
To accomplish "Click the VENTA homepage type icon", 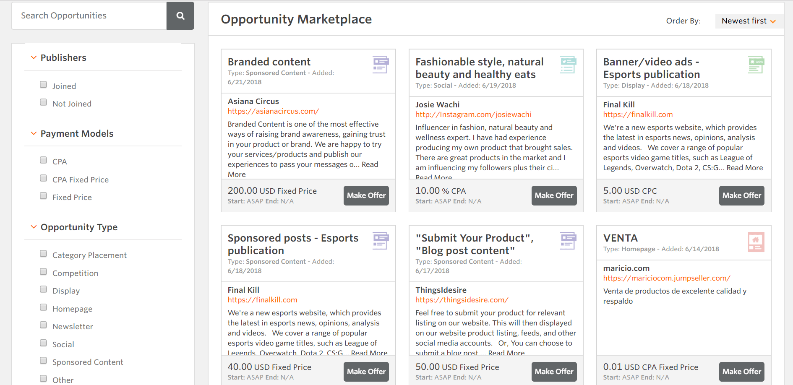I will point(756,242).
